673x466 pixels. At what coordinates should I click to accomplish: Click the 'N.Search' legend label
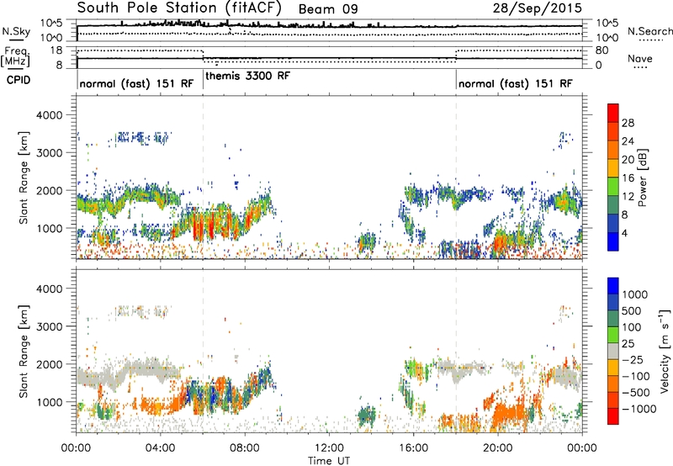[x=649, y=31]
